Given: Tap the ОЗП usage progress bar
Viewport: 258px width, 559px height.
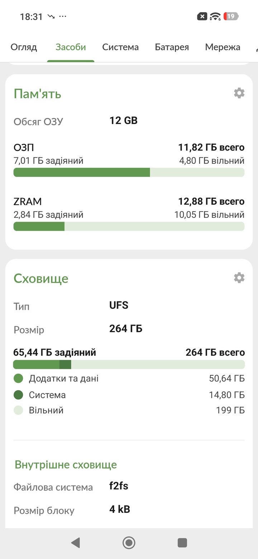Looking at the screenshot, I should point(129,172).
